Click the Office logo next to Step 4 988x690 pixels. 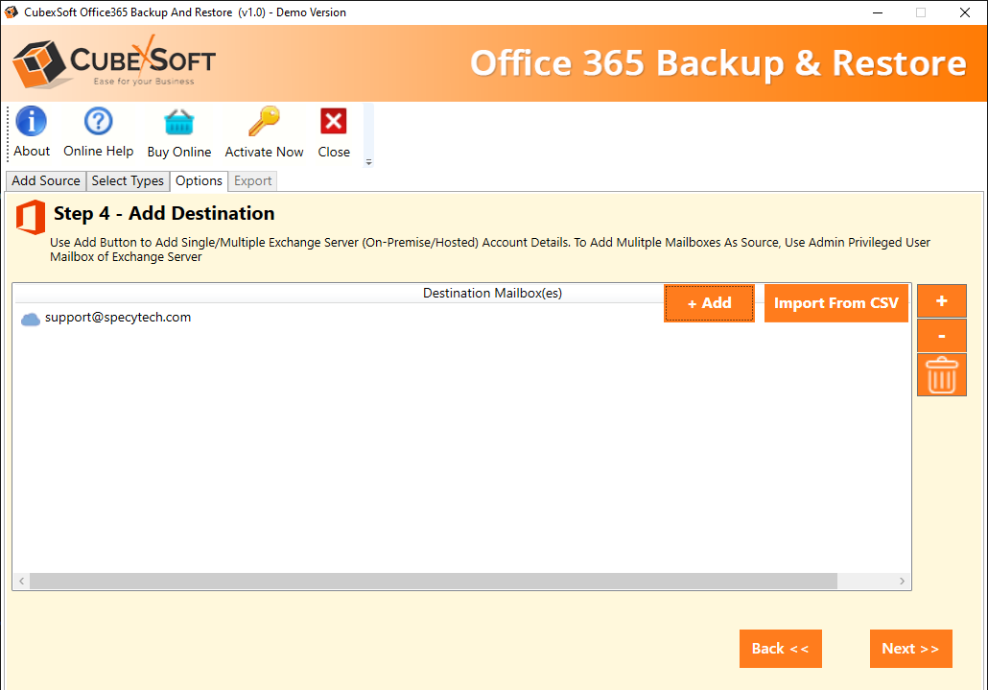tap(31, 217)
